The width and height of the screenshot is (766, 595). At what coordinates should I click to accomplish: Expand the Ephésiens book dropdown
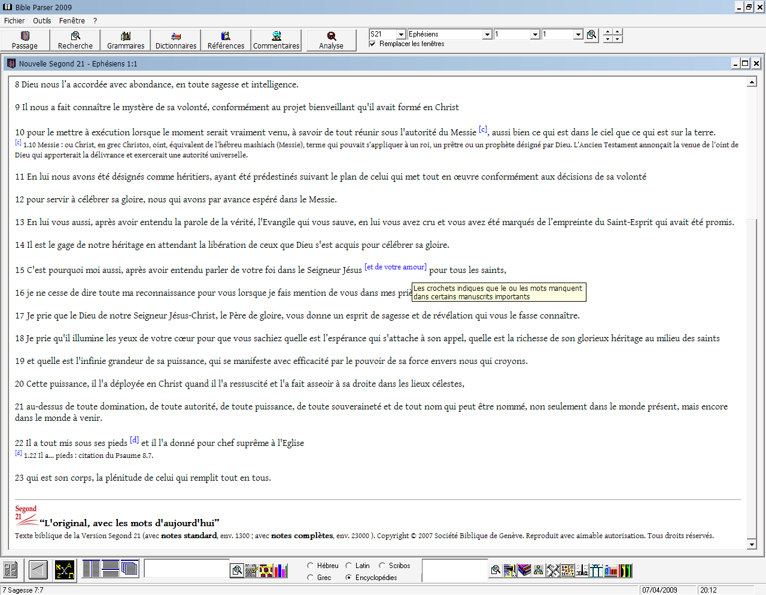487,35
